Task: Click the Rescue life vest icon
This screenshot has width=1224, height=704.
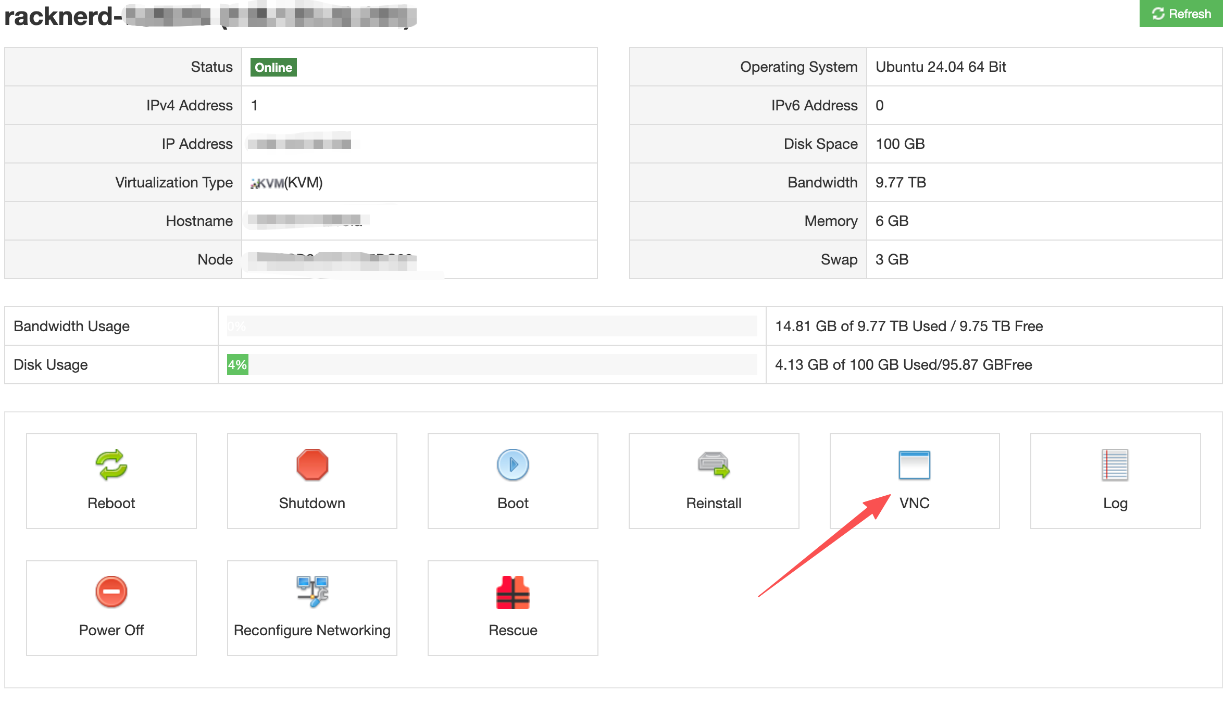Action: tap(513, 593)
